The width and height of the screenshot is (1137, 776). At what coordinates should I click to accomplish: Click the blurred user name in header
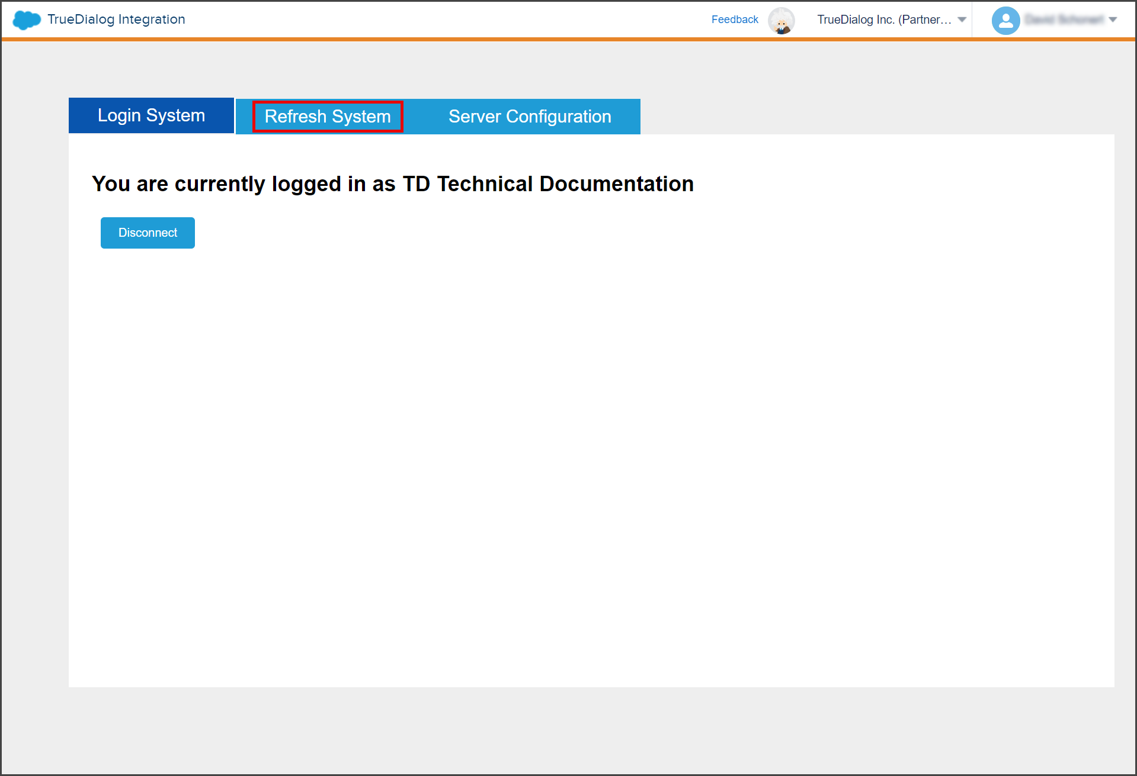click(1065, 20)
